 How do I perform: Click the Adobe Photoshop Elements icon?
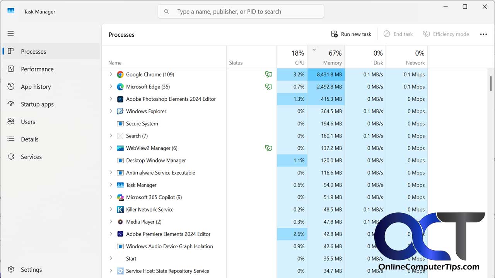click(x=120, y=99)
